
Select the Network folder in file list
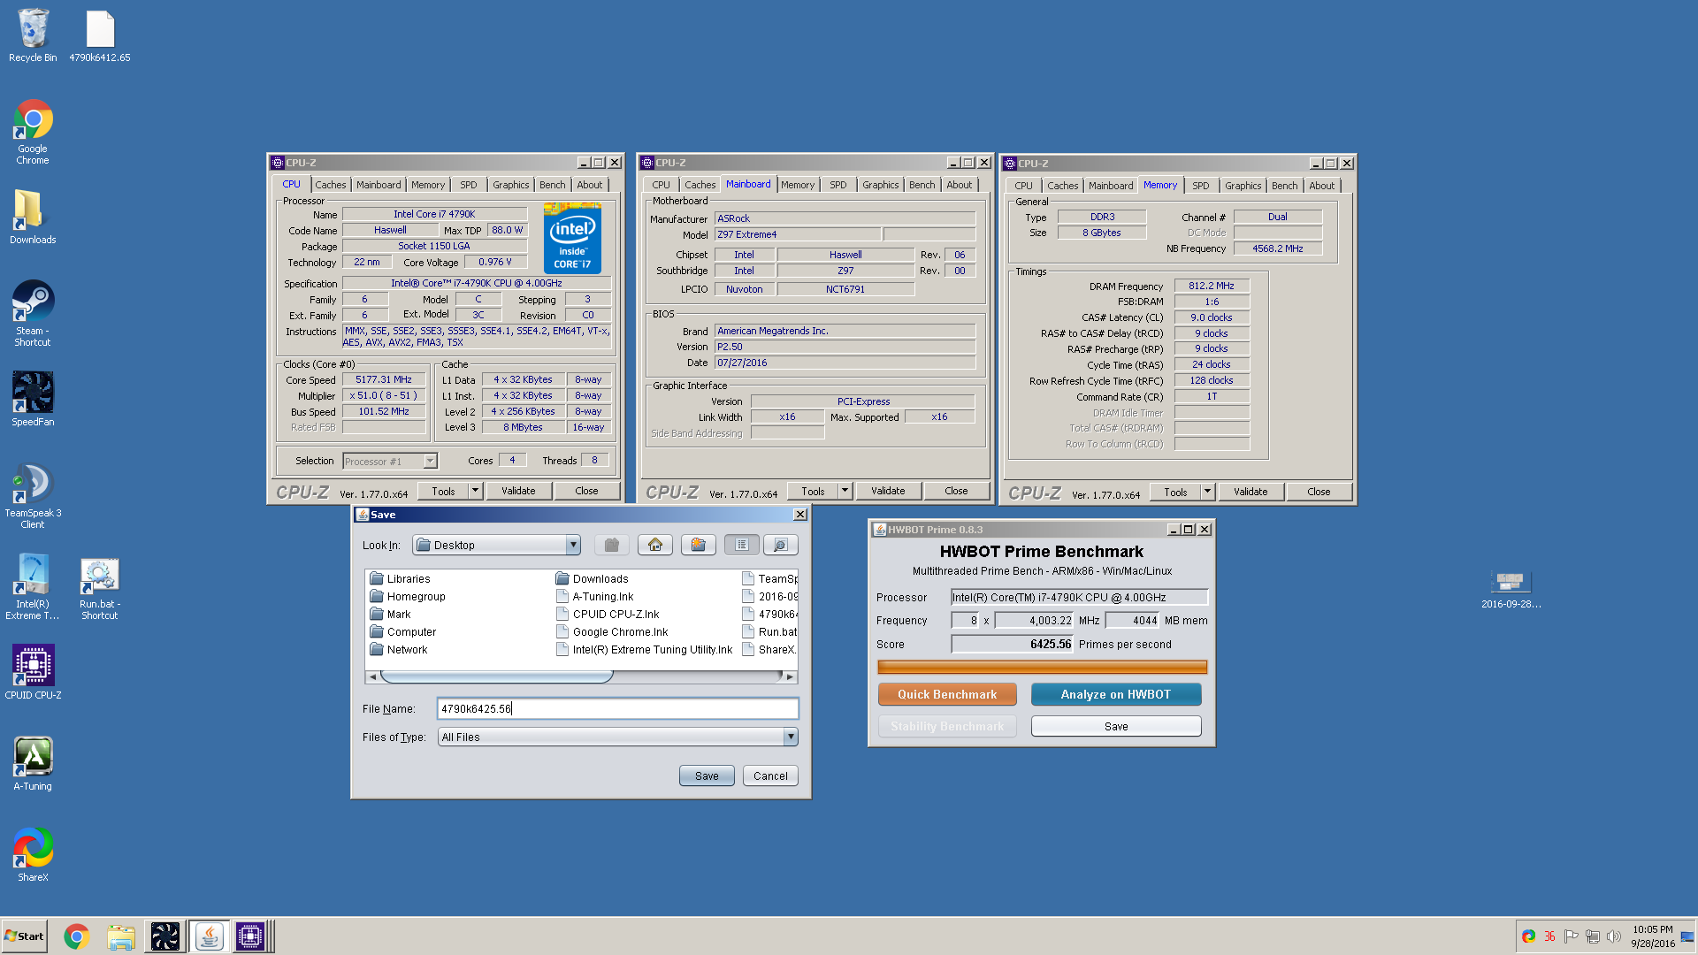(x=398, y=649)
